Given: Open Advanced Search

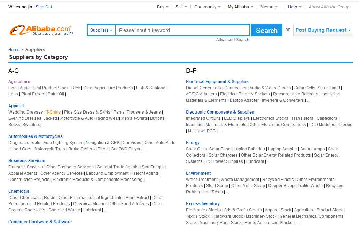Looking at the screenshot, I should click(233, 40).
